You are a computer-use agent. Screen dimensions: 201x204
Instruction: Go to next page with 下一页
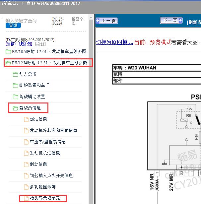[171, 21]
